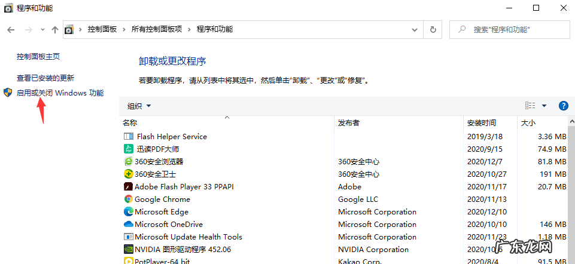Viewport: 575px width, 264px height.
Task: Click the NVIDIA Corporation publisher cell
Action: (373, 249)
